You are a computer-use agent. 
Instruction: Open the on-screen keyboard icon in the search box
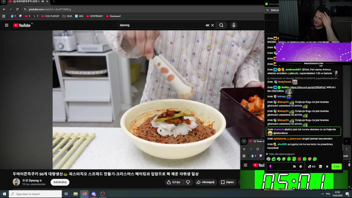point(207,25)
